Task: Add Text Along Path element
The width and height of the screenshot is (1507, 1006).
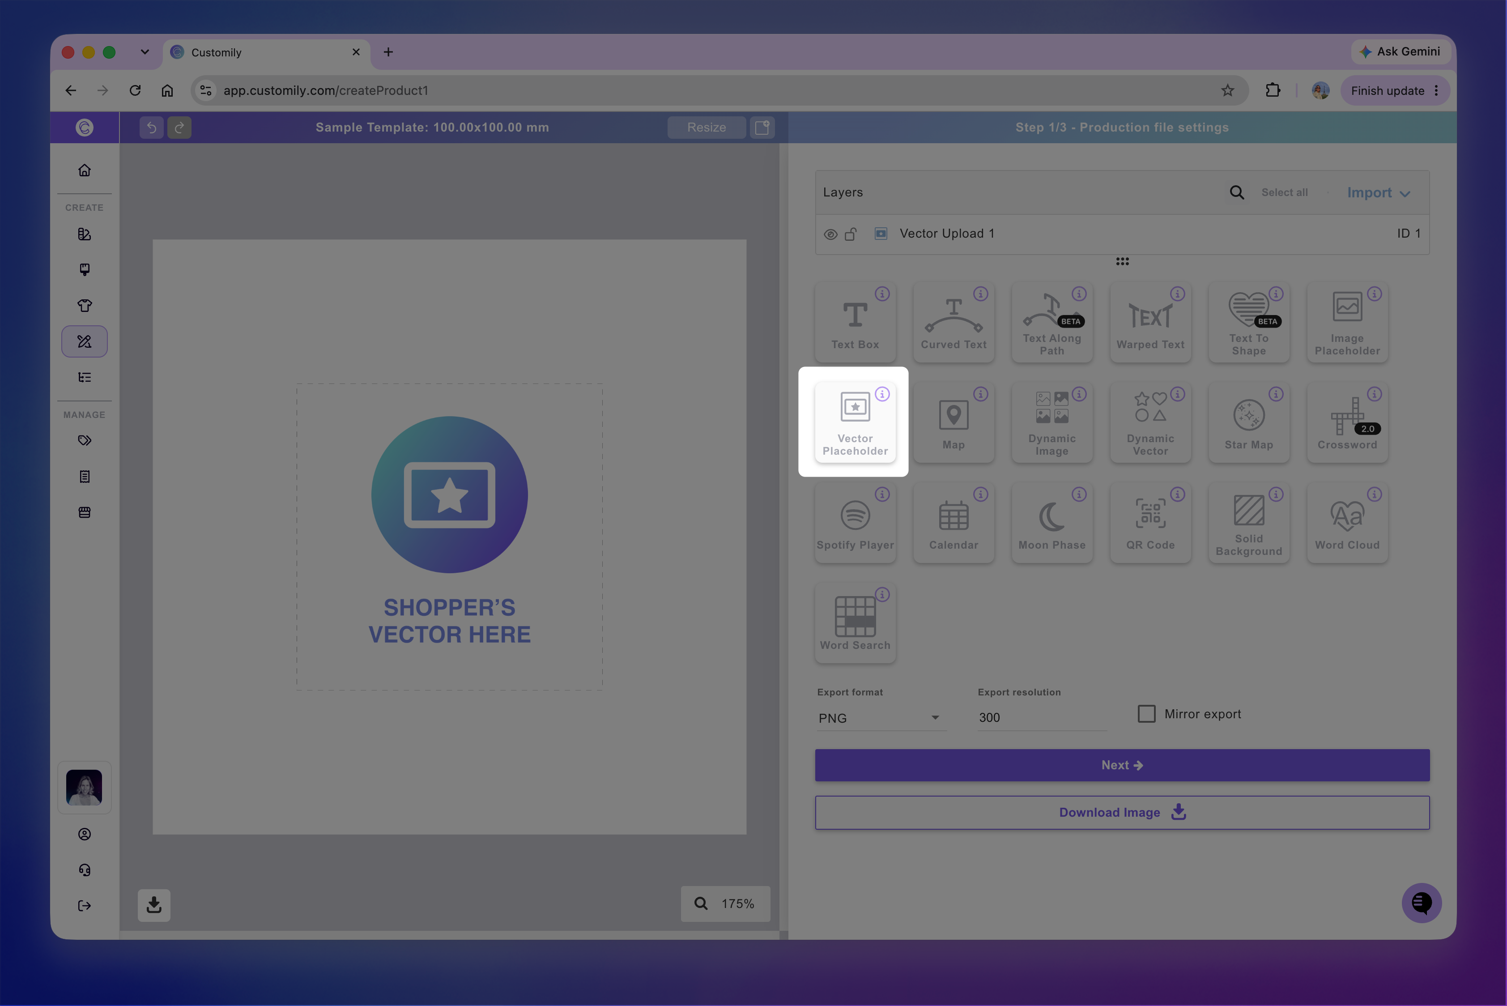Action: click(x=1051, y=322)
